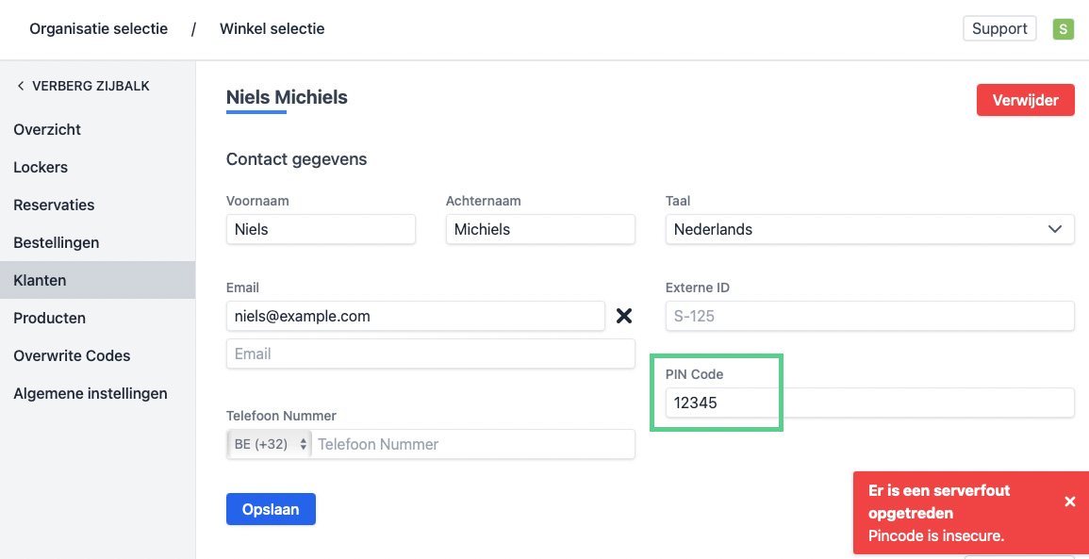Screen dimensions: 1089x559
Task: Navigate to Bestellingen section
Action: click(x=57, y=242)
